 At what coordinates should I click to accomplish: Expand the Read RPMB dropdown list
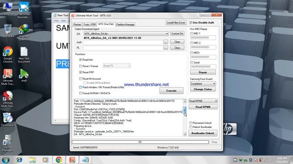pyautogui.click(x=203, y=101)
